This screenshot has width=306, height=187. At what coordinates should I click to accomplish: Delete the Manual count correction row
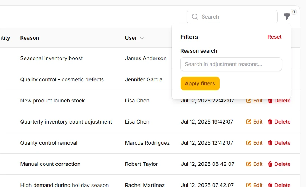[x=279, y=164]
